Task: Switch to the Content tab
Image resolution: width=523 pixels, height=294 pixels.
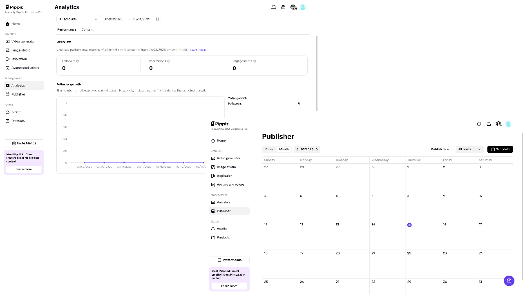Action: [x=87, y=29]
